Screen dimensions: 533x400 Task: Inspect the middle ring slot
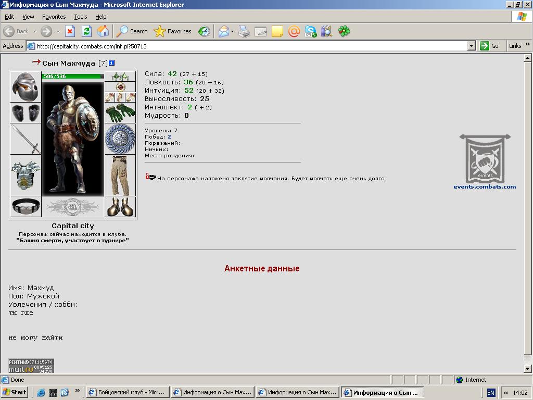point(120,97)
